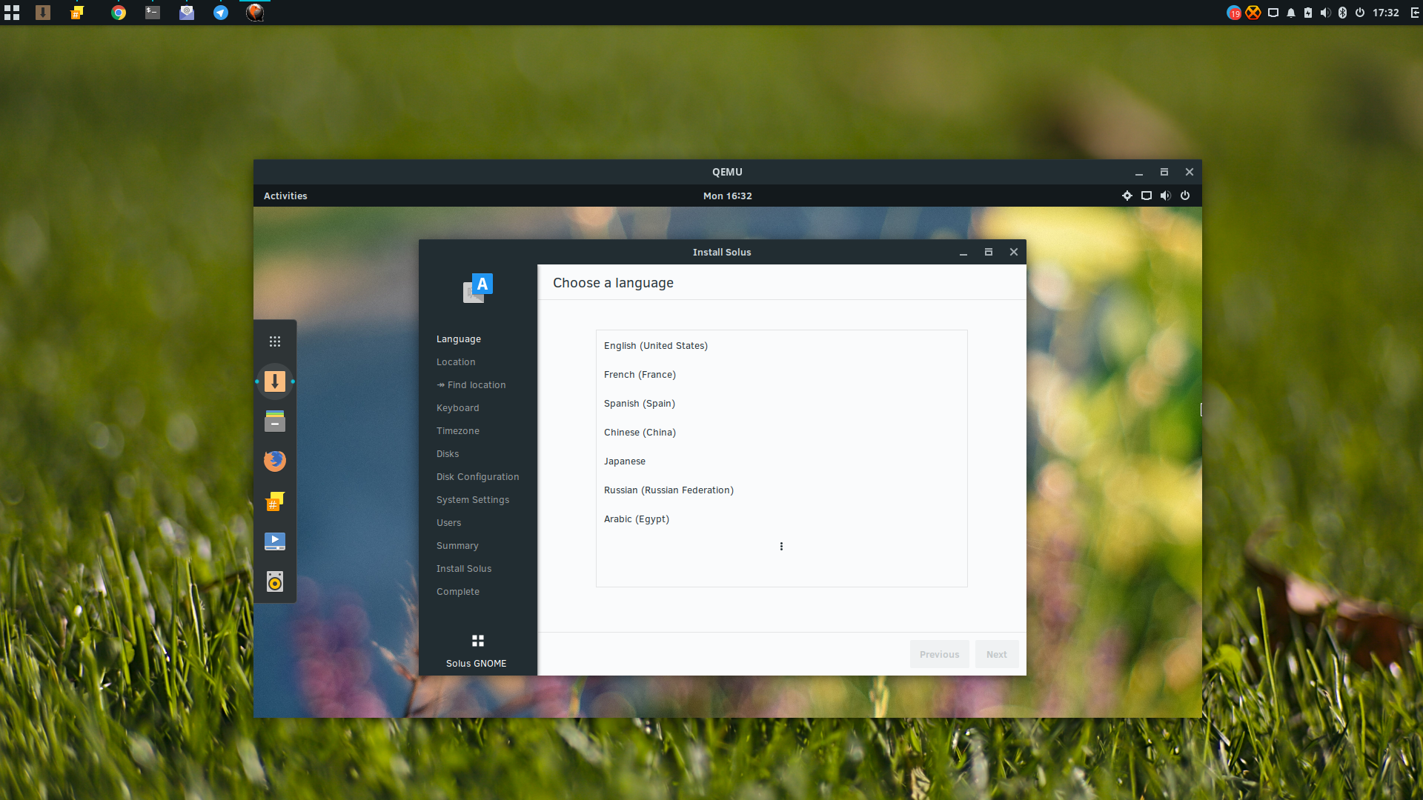The height and width of the screenshot is (800, 1423).
Task: Launch Firefox from the GNOME dock
Action: (x=275, y=461)
